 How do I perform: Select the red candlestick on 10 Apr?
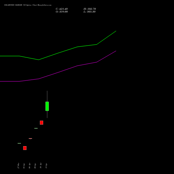41,122
